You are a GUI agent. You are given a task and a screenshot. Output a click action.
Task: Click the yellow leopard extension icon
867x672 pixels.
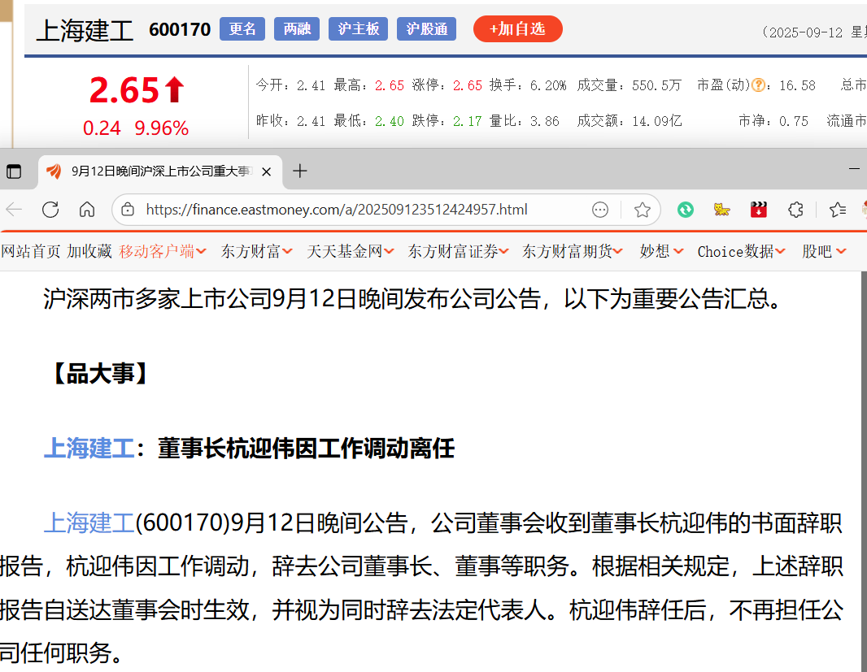click(x=721, y=210)
